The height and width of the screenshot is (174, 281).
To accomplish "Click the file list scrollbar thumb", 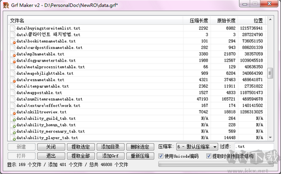I will point(270,73).
